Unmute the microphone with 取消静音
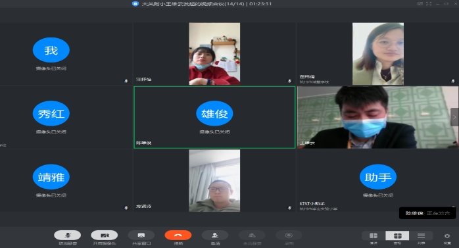 [68, 235]
